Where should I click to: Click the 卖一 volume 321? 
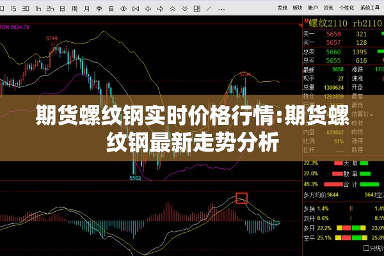point(361,34)
